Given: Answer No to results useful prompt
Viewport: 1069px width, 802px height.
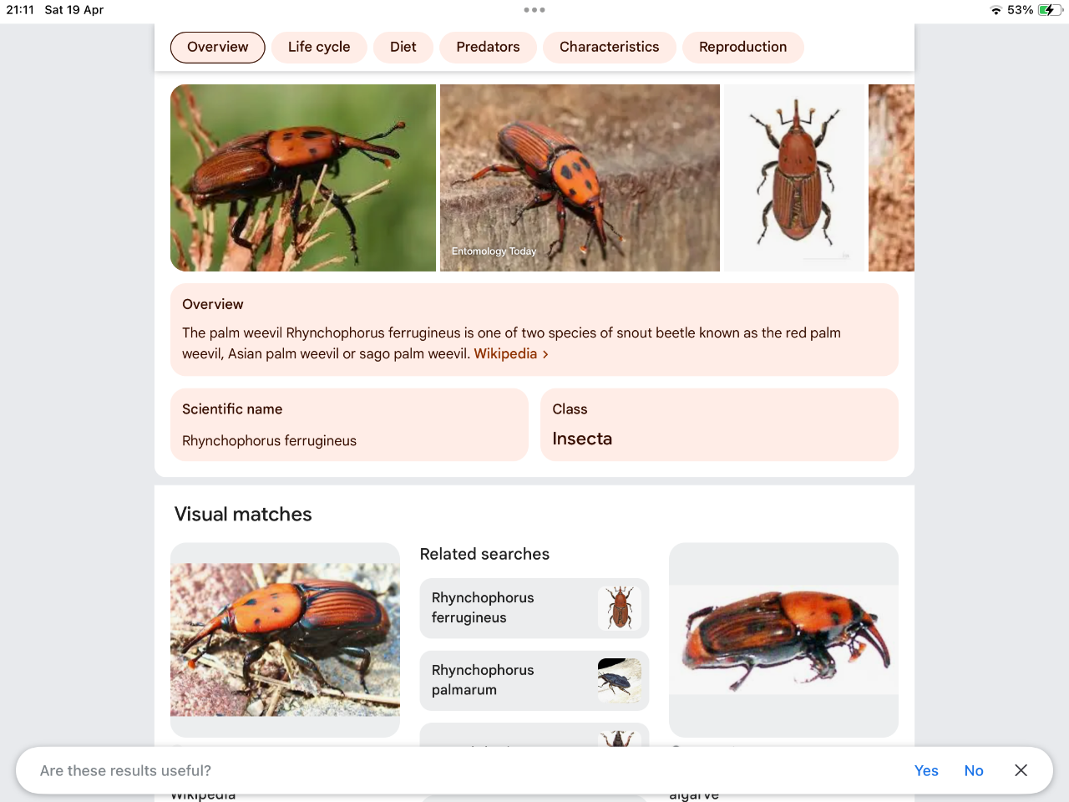Looking at the screenshot, I should (x=974, y=770).
